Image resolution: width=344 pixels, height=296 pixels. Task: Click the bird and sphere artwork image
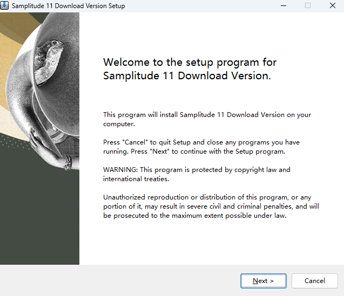pyautogui.click(x=39, y=139)
